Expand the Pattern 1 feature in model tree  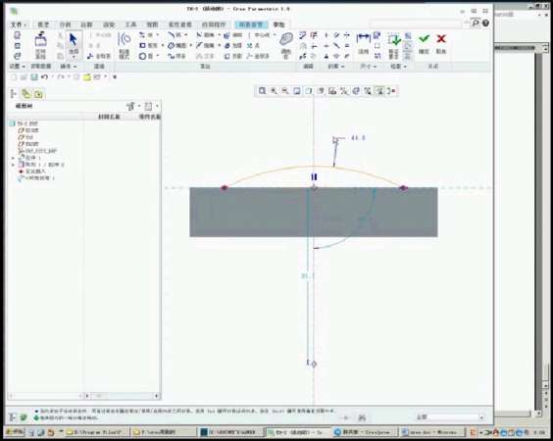click(13, 165)
